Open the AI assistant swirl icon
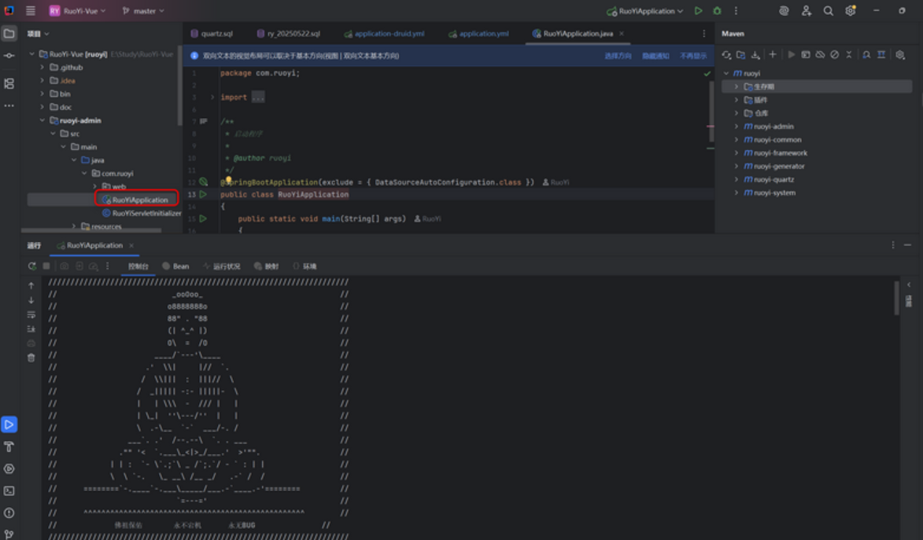Screen dimensions: 923x540 point(784,10)
